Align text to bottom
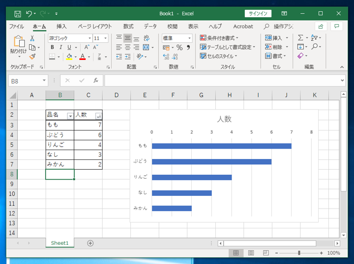The image size is (354, 264). tap(136, 38)
